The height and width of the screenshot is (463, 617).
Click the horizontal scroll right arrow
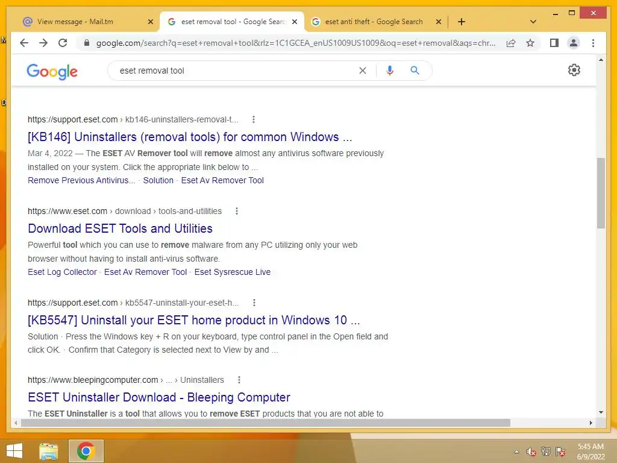click(590, 423)
